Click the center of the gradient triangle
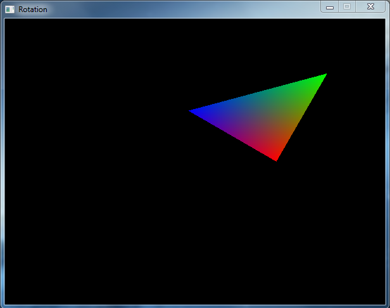The image size is (390, 308). coord(263,115)
